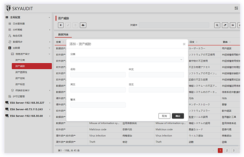Expand the 终端安全审计 chevron
Image resolution: width=244 pixels, height=157 pixels.
tap(50, 90)
